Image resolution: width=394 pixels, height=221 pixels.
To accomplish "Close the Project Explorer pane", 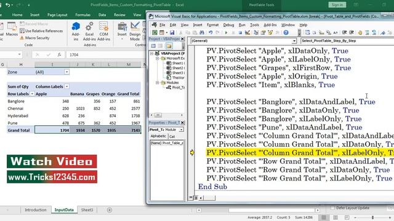I will tap(182, 39).
